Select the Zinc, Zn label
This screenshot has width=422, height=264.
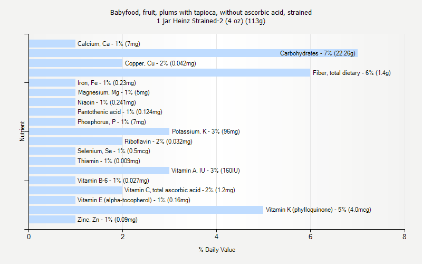pos(108,220)
